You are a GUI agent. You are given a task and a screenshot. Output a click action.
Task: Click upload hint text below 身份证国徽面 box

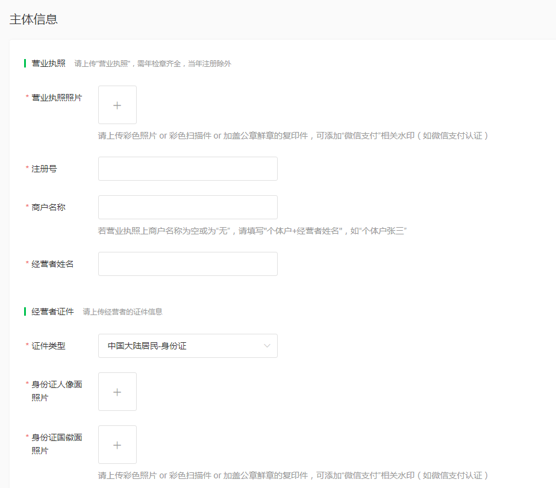[293, 475]
